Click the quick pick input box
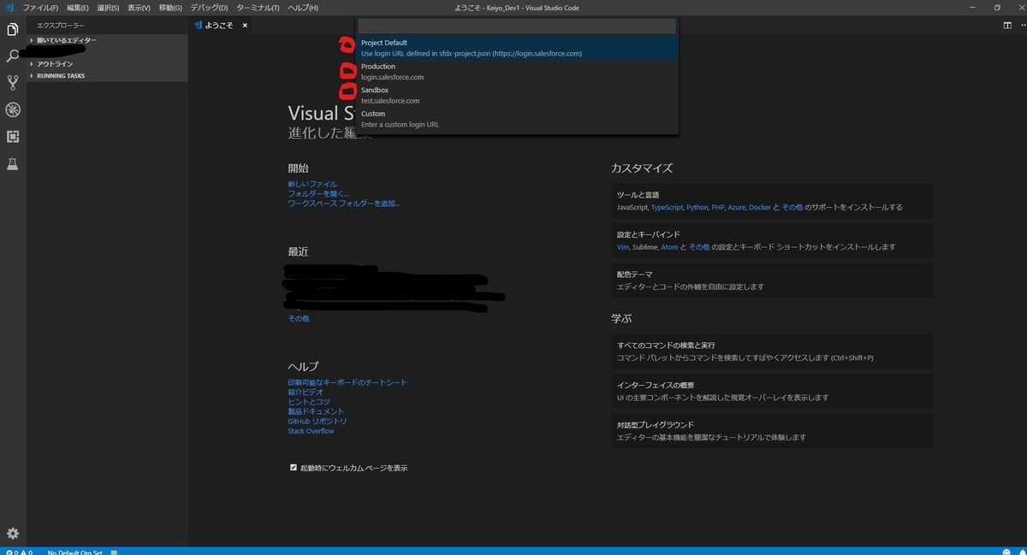The width and height of the screenshot is (1027, 555). coord(517,26)
